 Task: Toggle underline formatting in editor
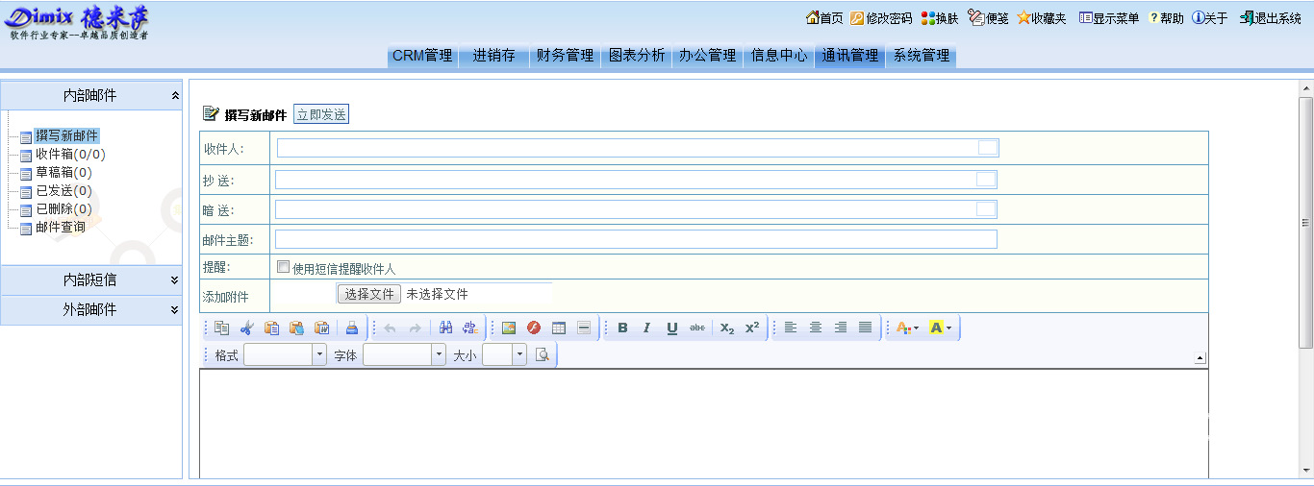pos(672,328)
